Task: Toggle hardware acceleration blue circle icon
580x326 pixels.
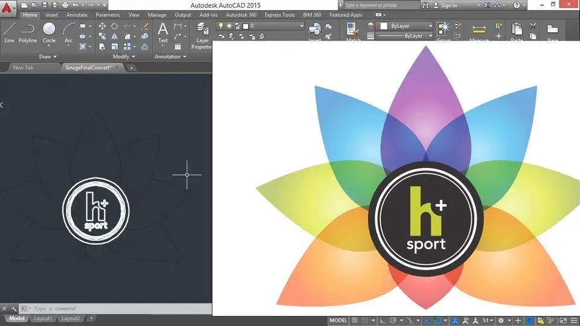Action: [529, 321]
